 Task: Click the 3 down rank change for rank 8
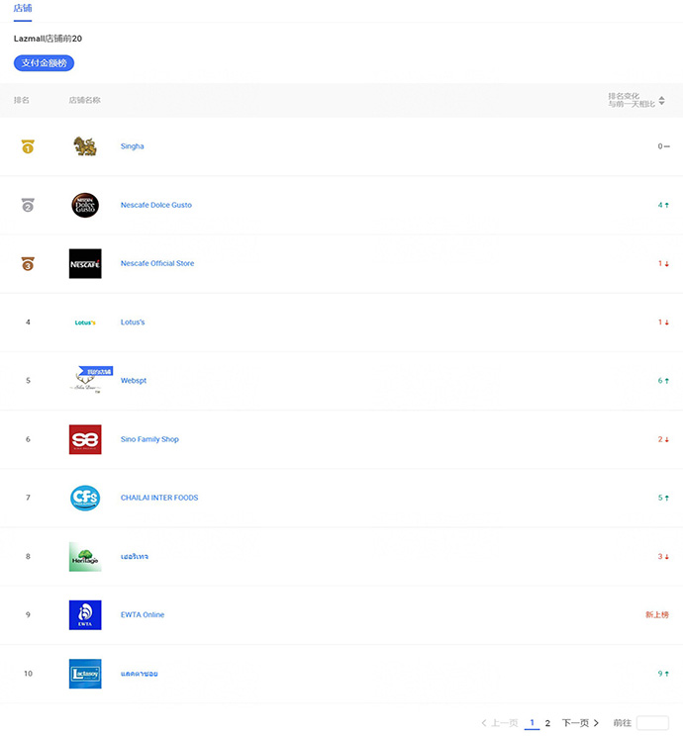[663, 557]
